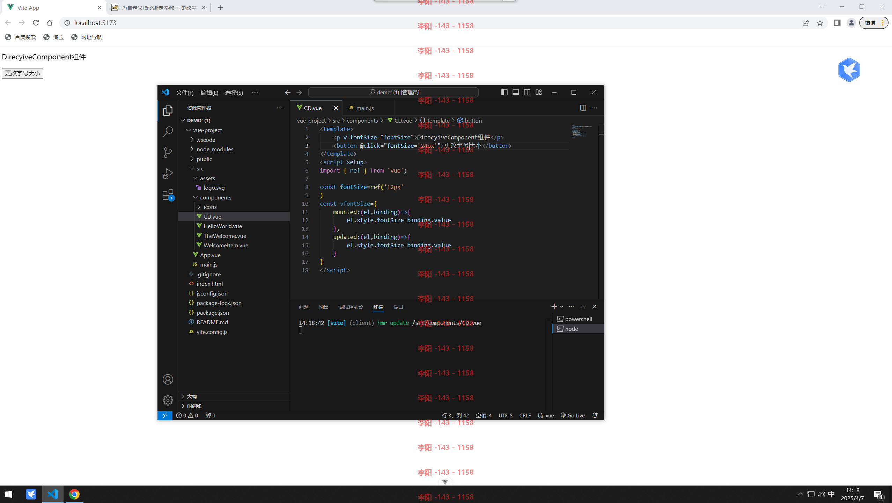Open Start menu on Windows taskbar

[x=9, y=494]
